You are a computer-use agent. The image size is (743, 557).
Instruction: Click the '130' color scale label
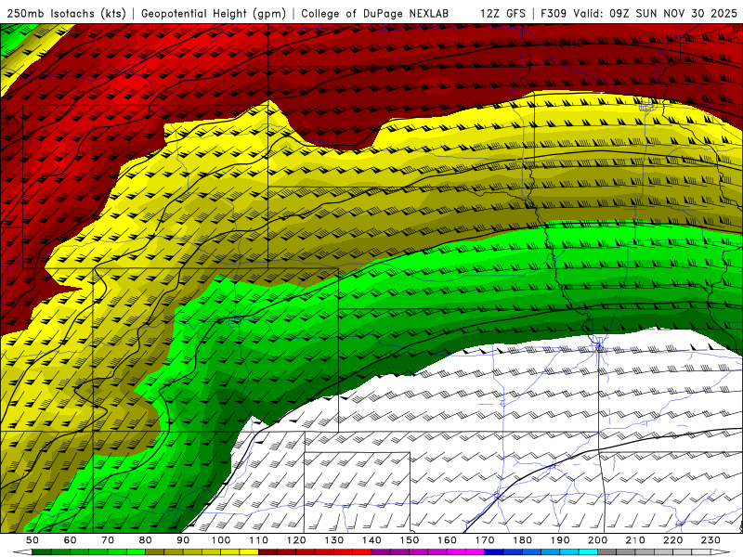(x=334, y=540)
